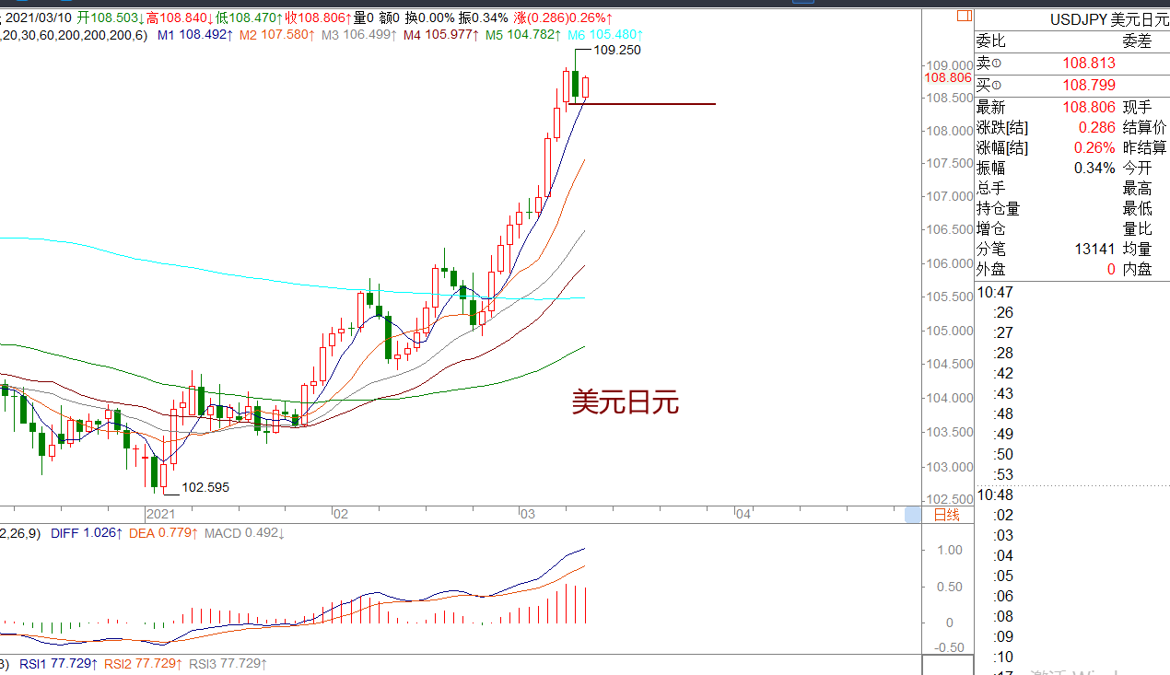Click the 委差 label
The image size is (1170, 675).
(x=1137, y=41)
